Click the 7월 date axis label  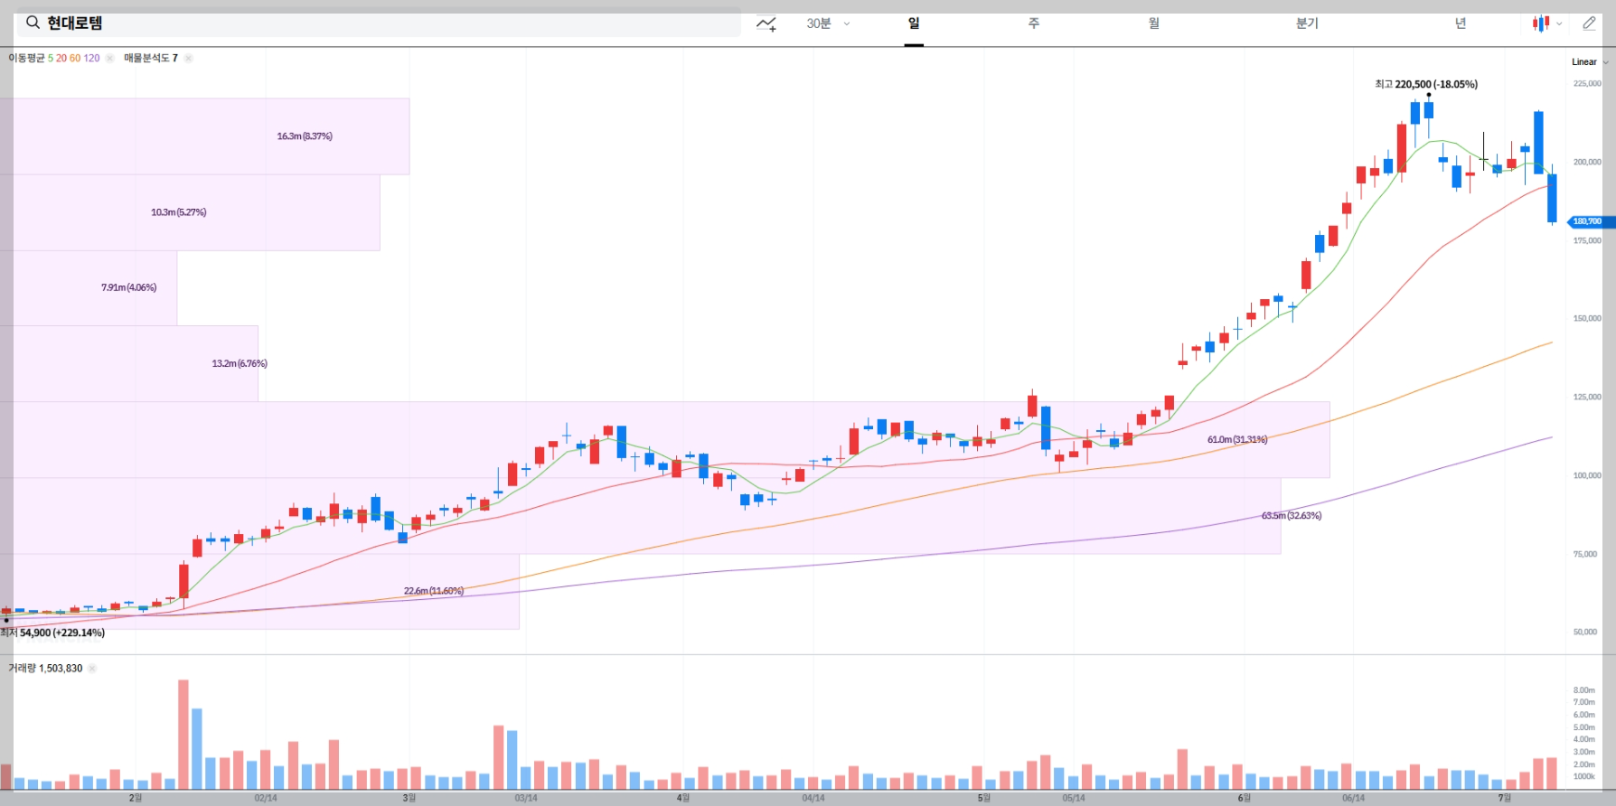point(1505,798)
